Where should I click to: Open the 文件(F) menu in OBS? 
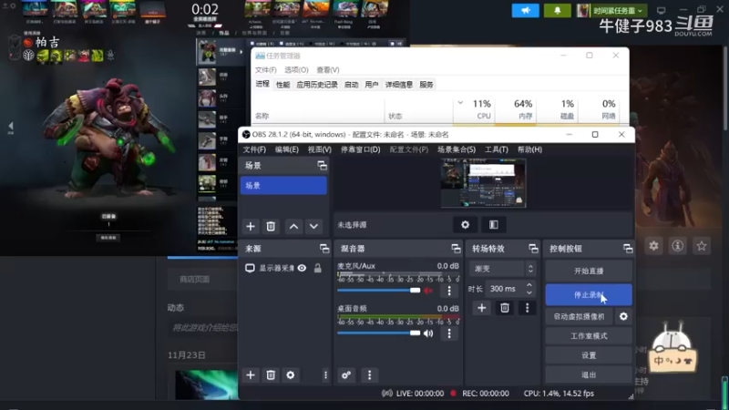[x=254, y=149]
